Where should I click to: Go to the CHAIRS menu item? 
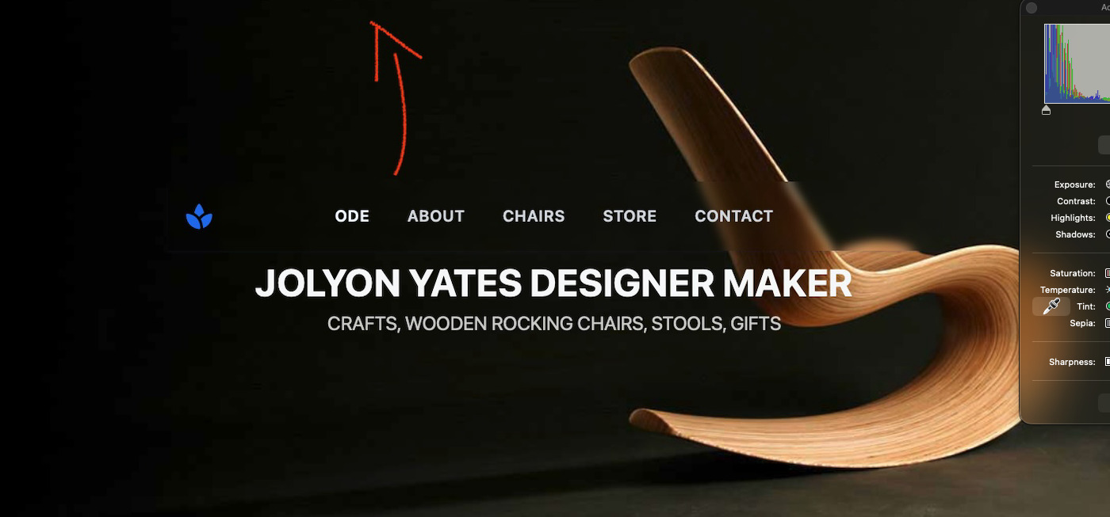click(534, 216)
